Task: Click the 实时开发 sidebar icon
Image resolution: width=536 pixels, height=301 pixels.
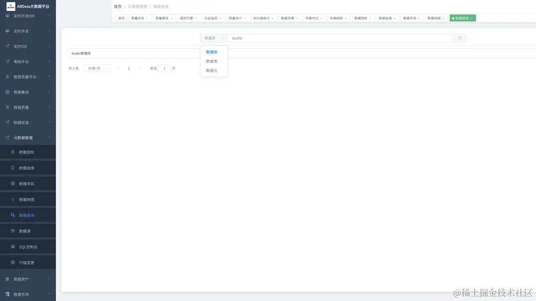Action: point(7,31)
